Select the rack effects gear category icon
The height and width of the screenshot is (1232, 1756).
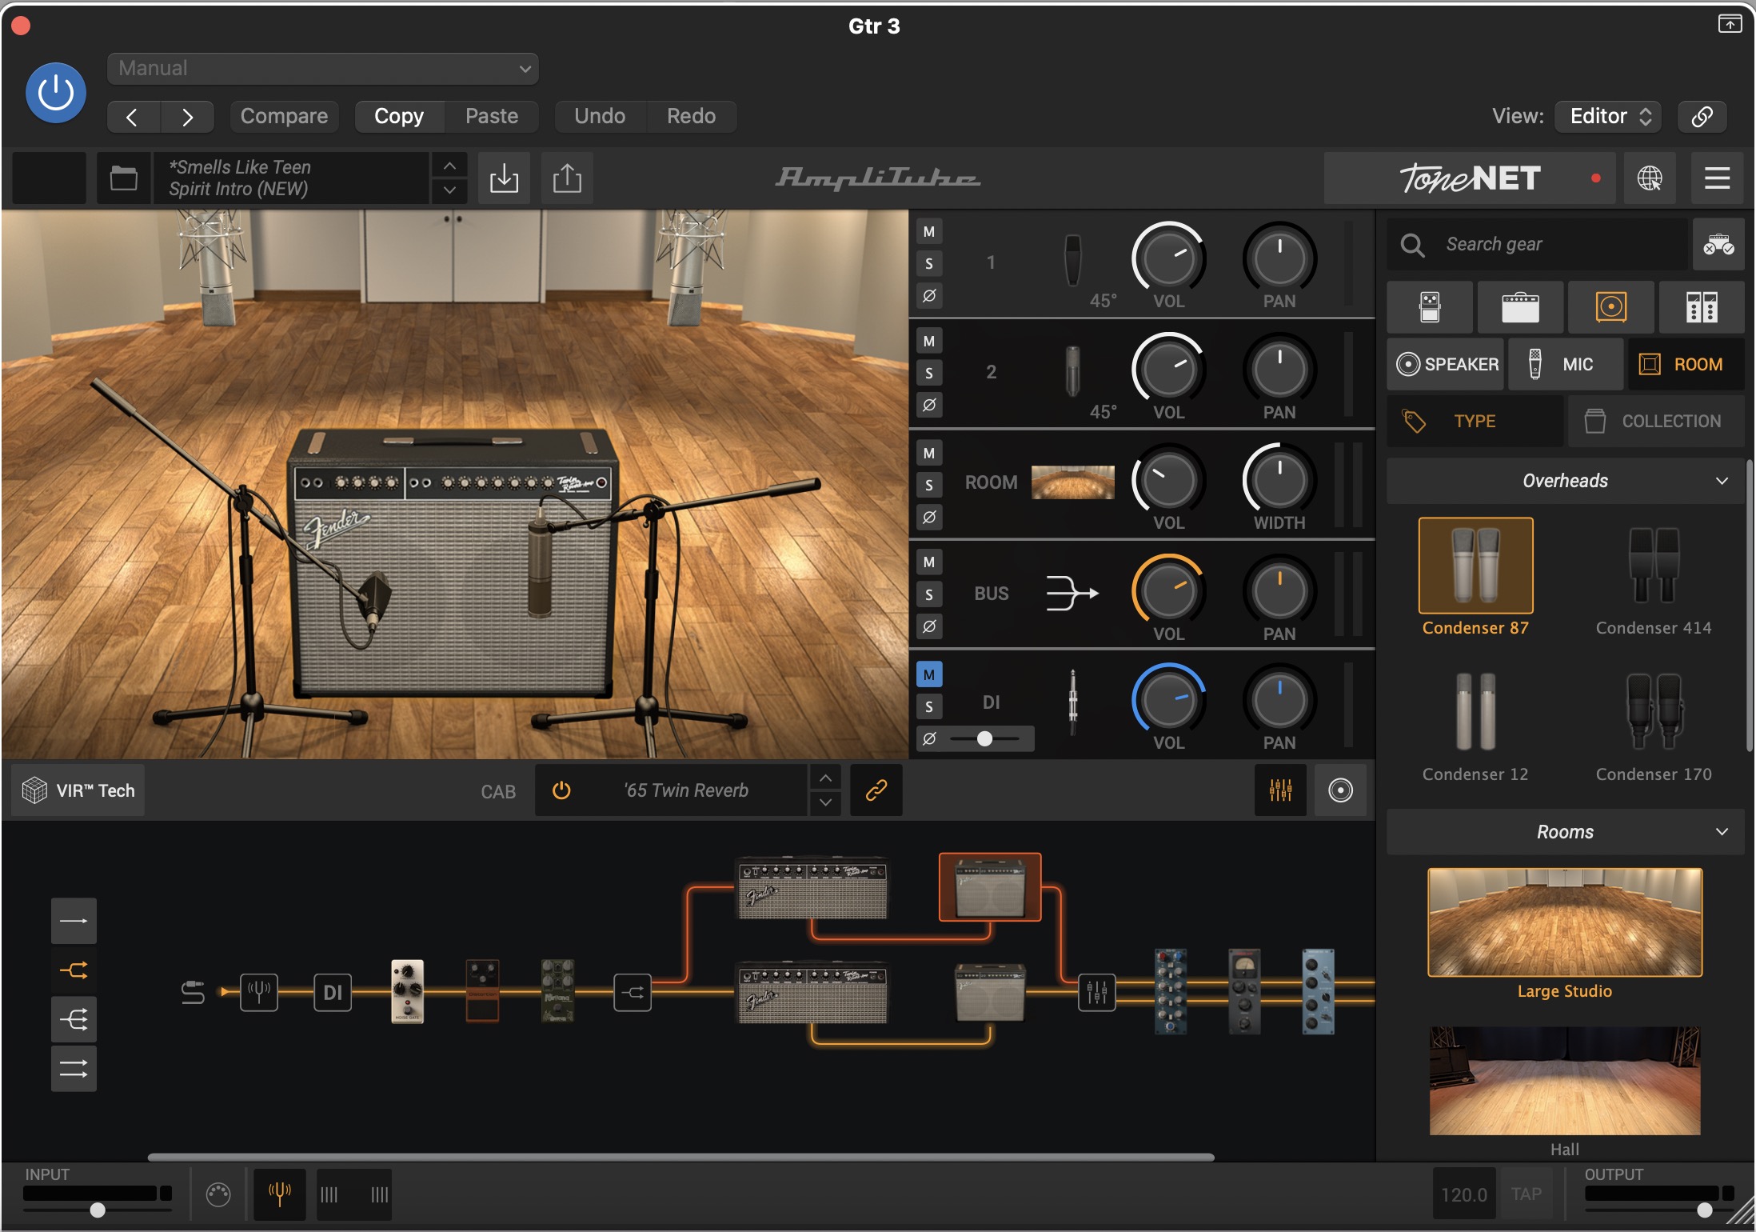click(1702, 307)
